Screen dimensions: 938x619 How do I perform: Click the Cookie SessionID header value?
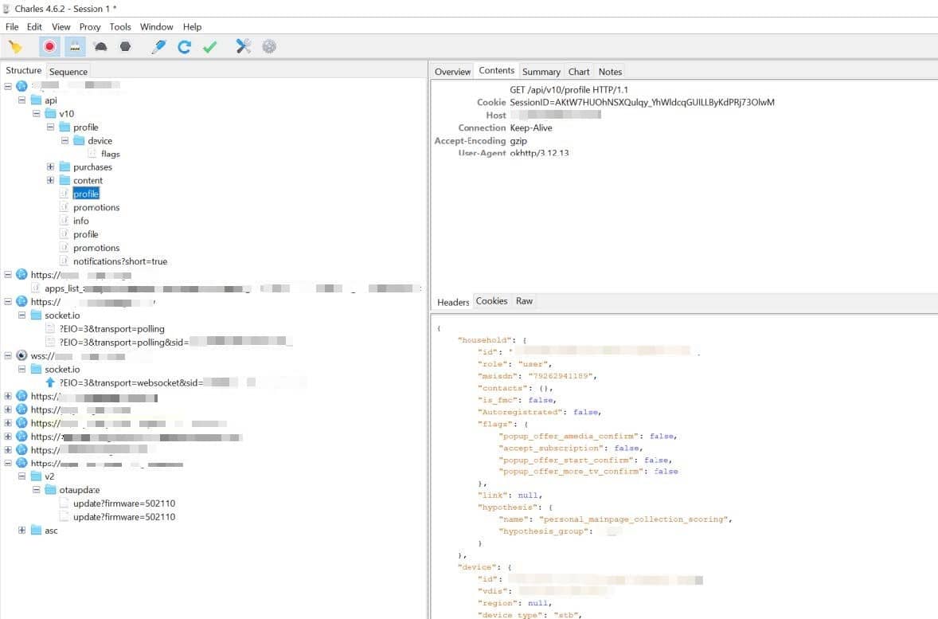pyautogui.click(x=642, y=102)
